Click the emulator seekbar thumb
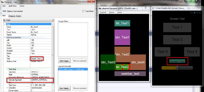 (x=177, y=68)
